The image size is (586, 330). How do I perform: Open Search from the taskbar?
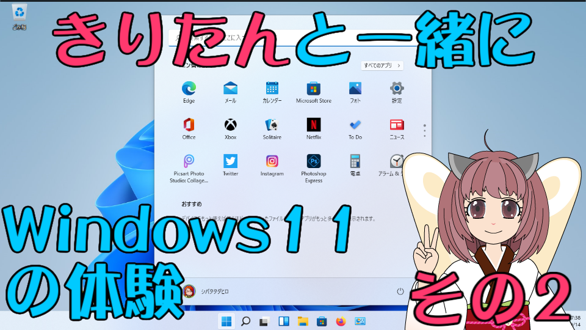pos(245,321)
